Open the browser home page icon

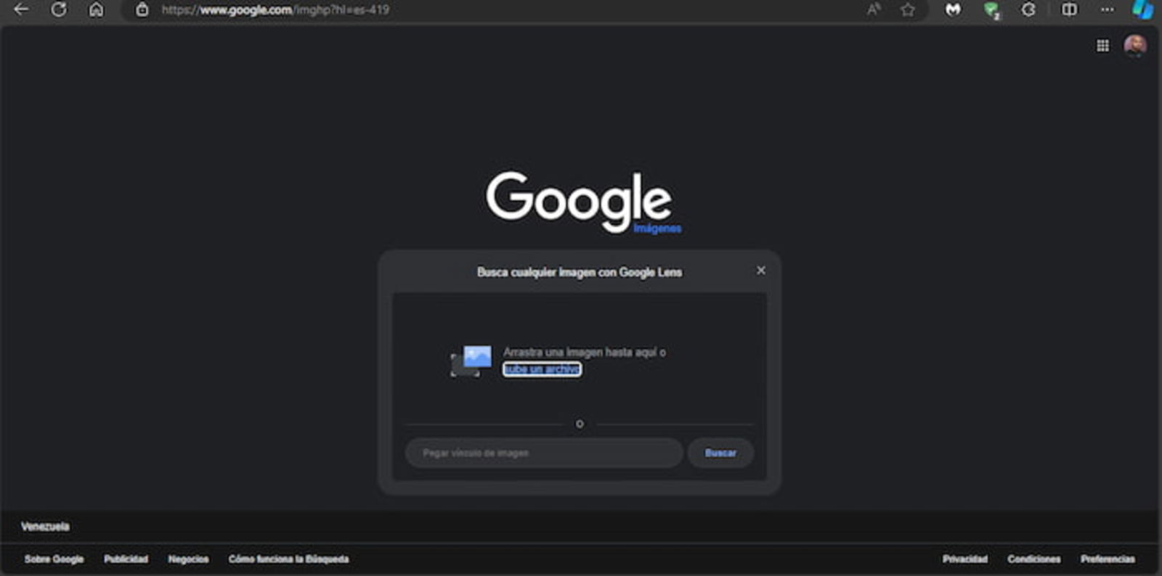tap(96, 9)
